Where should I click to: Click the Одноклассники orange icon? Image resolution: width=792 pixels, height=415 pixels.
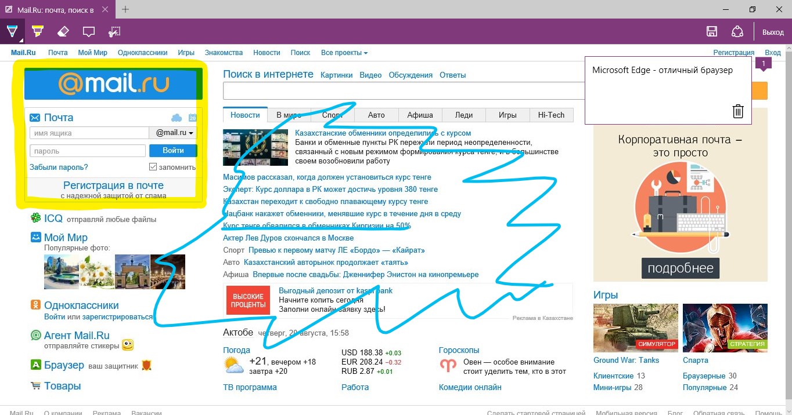click(35, 305)
